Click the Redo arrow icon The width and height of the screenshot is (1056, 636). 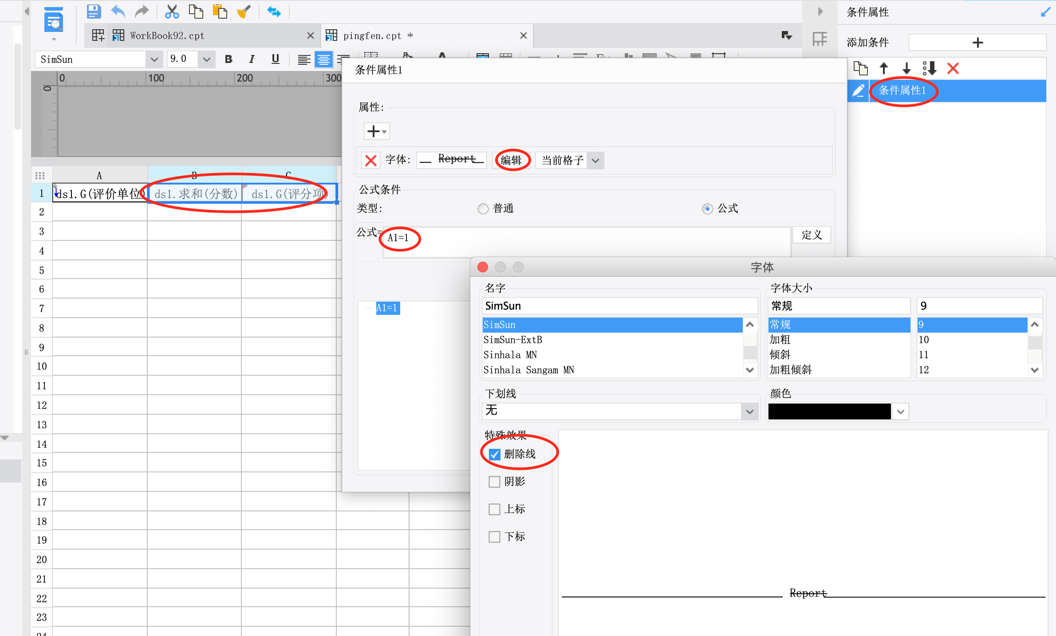click(142, 12)
